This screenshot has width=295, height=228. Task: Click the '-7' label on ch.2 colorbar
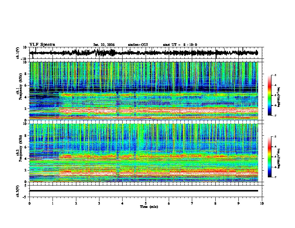click(x=275, y=177)
